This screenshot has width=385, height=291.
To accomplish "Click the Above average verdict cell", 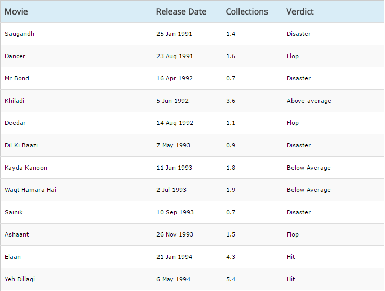I will [x=309, y=101].
